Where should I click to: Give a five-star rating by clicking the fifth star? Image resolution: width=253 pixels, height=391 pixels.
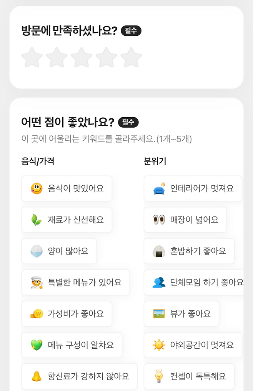click(x=131, y=57)
